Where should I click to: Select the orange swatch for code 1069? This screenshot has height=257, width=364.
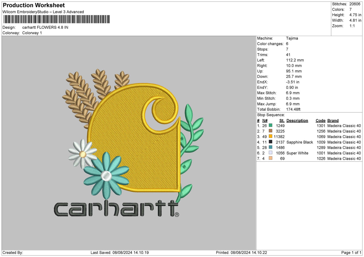point(271,136)
